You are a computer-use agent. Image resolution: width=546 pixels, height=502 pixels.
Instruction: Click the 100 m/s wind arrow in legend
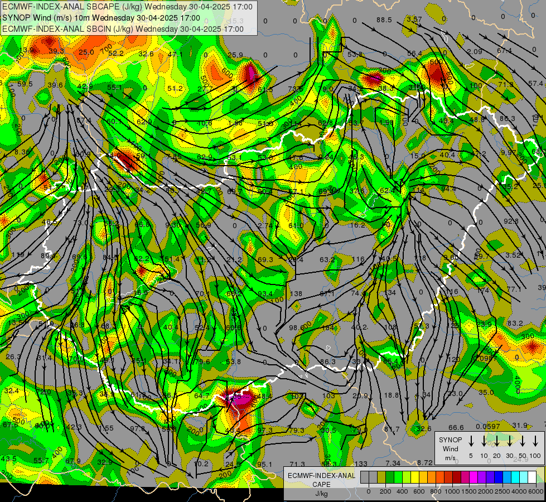[535, 441]
